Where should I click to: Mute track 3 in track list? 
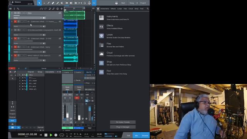pos(15,30)
